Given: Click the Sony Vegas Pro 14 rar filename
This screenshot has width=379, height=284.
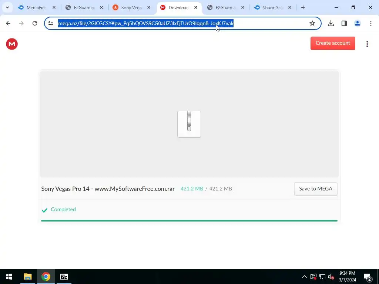Looking at the screenshot, I should click(108, 189).
